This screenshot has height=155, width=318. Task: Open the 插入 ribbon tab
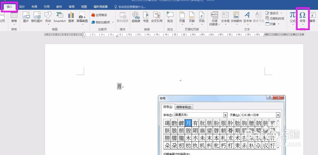pyautogui.click(x=10, y=7)
